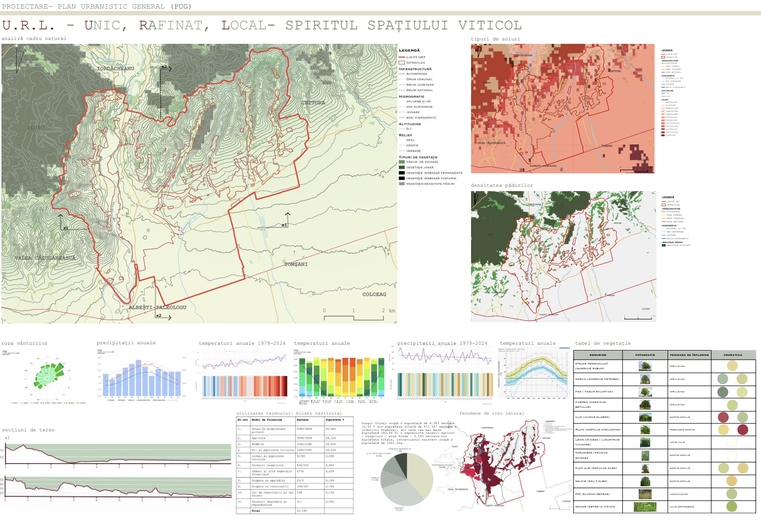Select the "fenomene de risc natural" heading
This screenshot has width=761, height=520.
pyautogui.click(x=492, y=414)
